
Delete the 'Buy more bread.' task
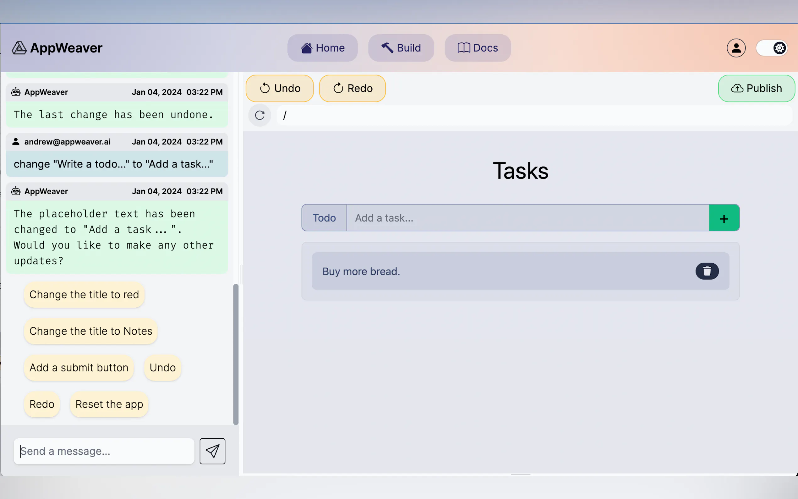click(x=707, y=271)
